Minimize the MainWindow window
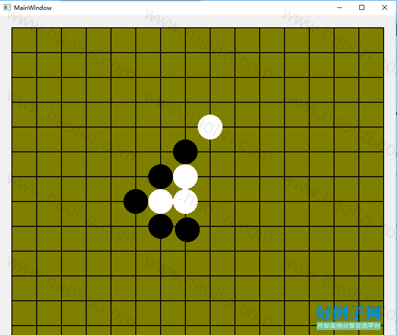This screenshot has height=335, width=397. pyautogui.click(x=340, y=7)
